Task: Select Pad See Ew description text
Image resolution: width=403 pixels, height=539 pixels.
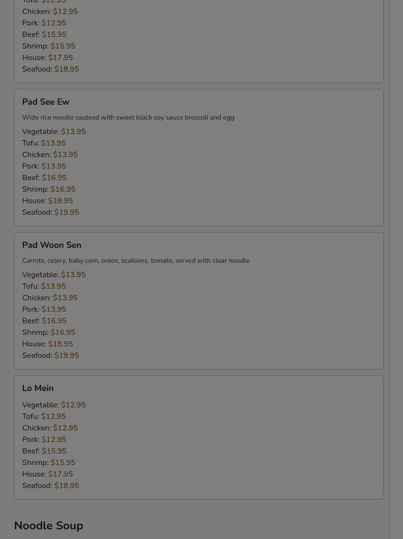Action: click(x=128, y=117)
